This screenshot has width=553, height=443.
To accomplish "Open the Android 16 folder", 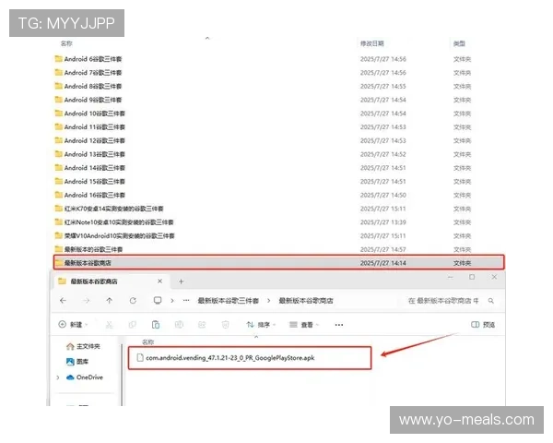I will (90, 195).
